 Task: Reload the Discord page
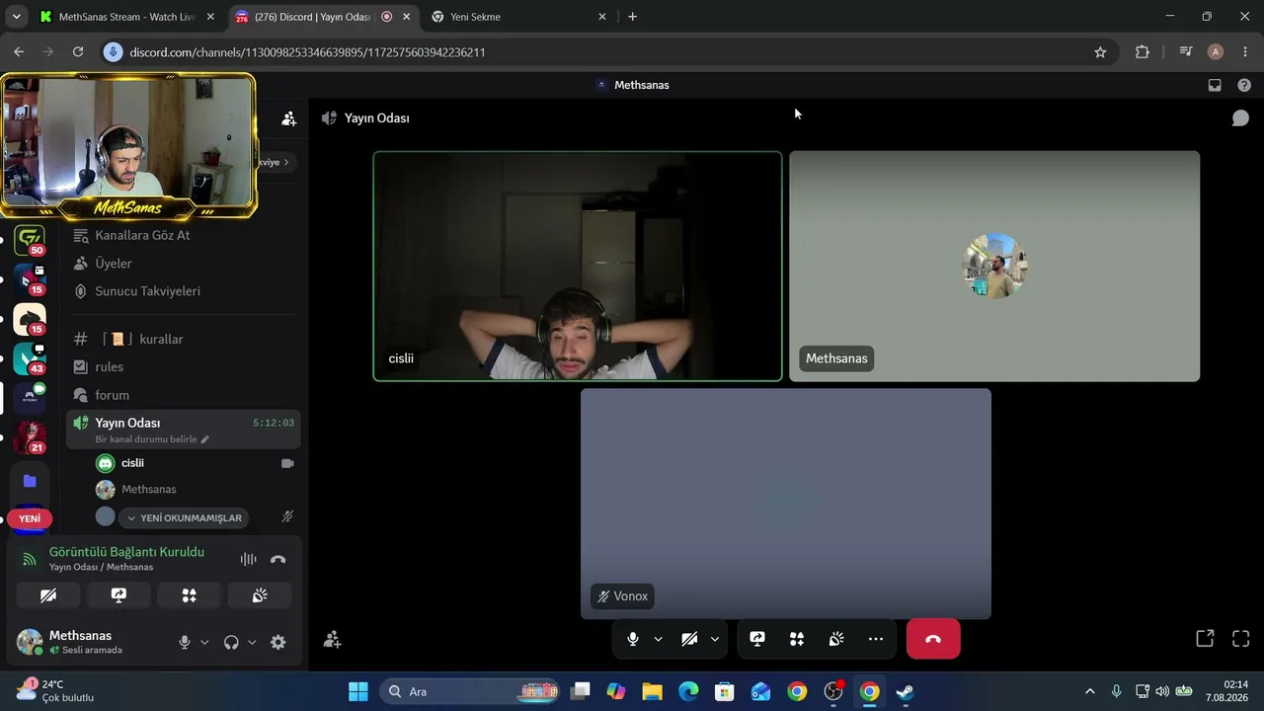pyautogui.click(x=78, y=52)
